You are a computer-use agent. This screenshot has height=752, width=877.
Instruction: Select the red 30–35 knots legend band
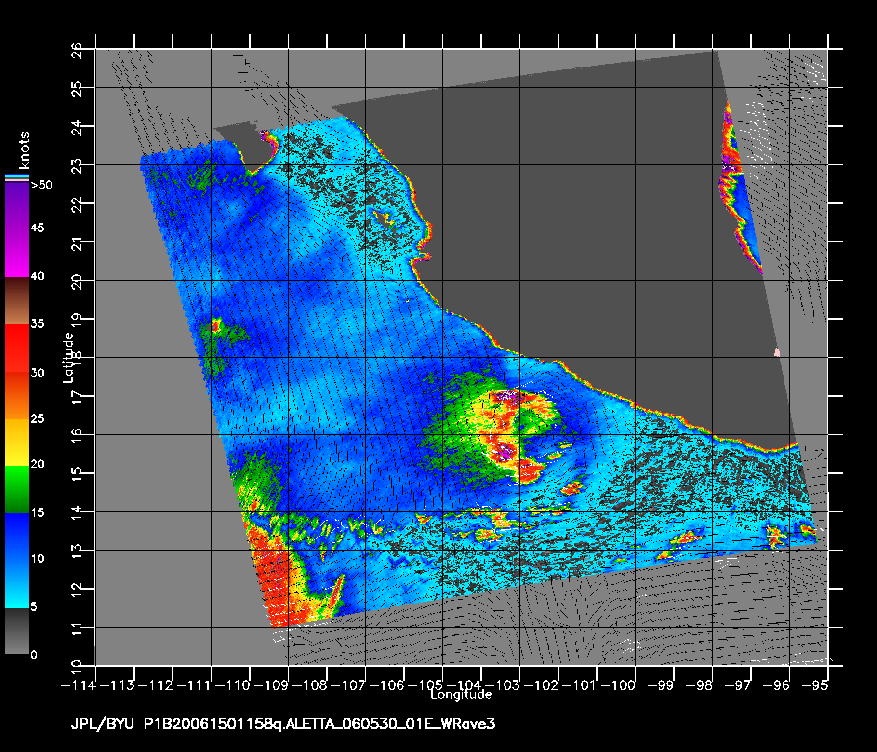[x=17, y=348]
